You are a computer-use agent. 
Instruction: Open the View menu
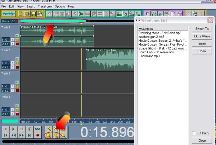pos(21,6)
